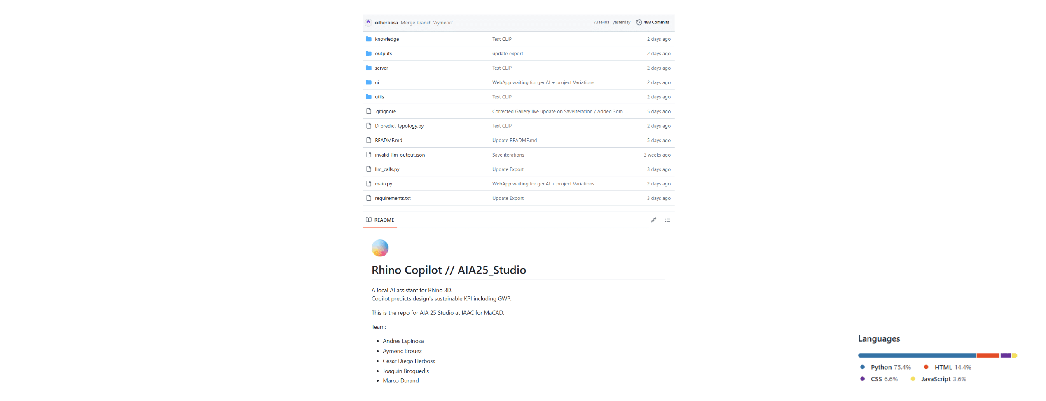Screen dimensions: 1046x401
Task: Open 'Update Export' commit message for llm_calls.py
Action: coord(508,169)
